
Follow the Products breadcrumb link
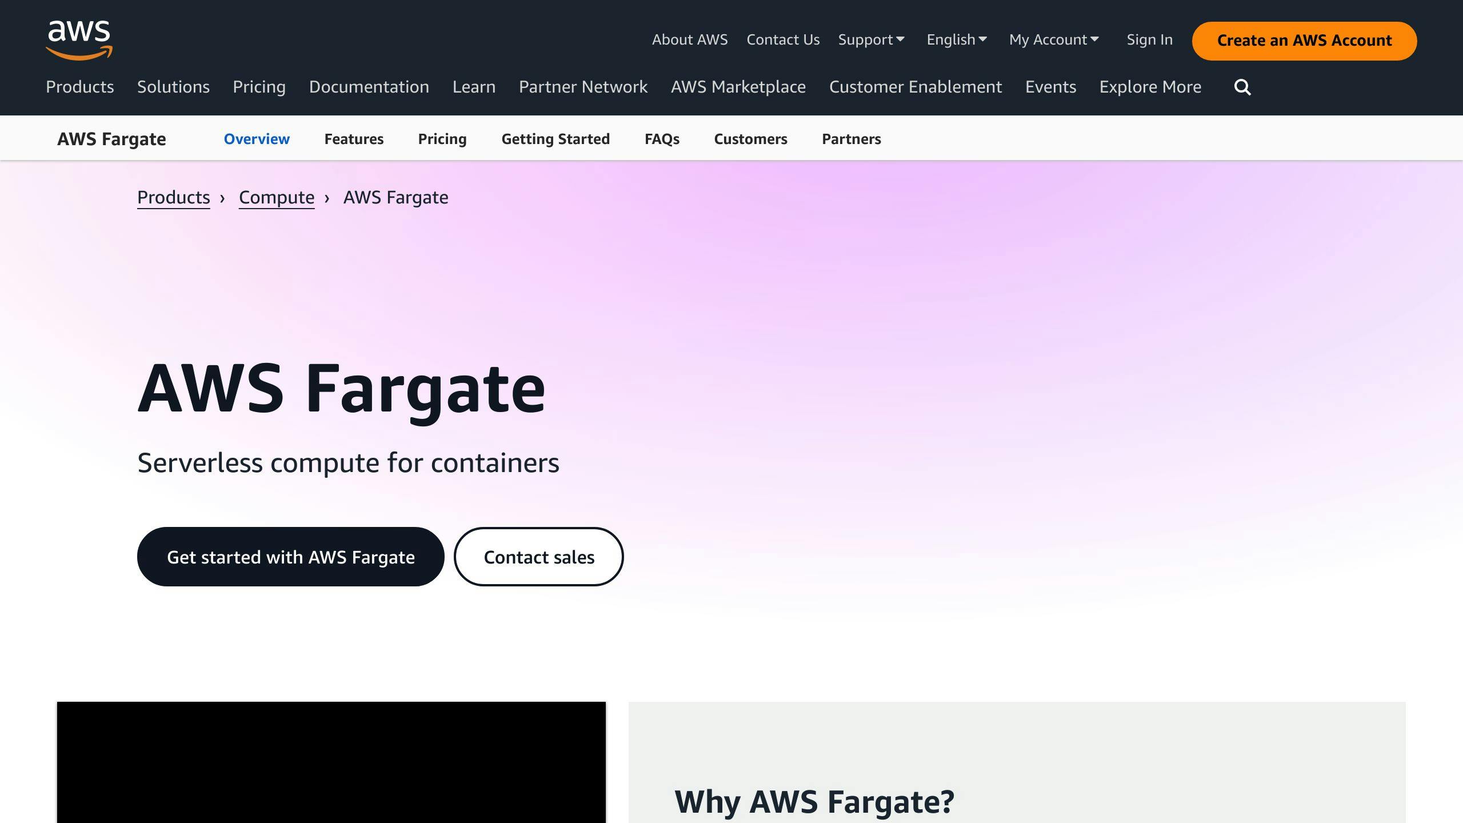[174, 197]
